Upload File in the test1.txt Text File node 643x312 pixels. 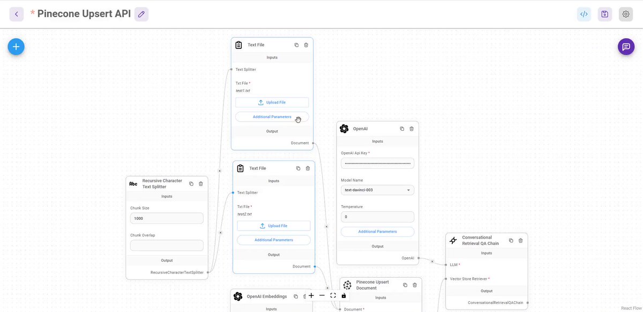(272, 102)
